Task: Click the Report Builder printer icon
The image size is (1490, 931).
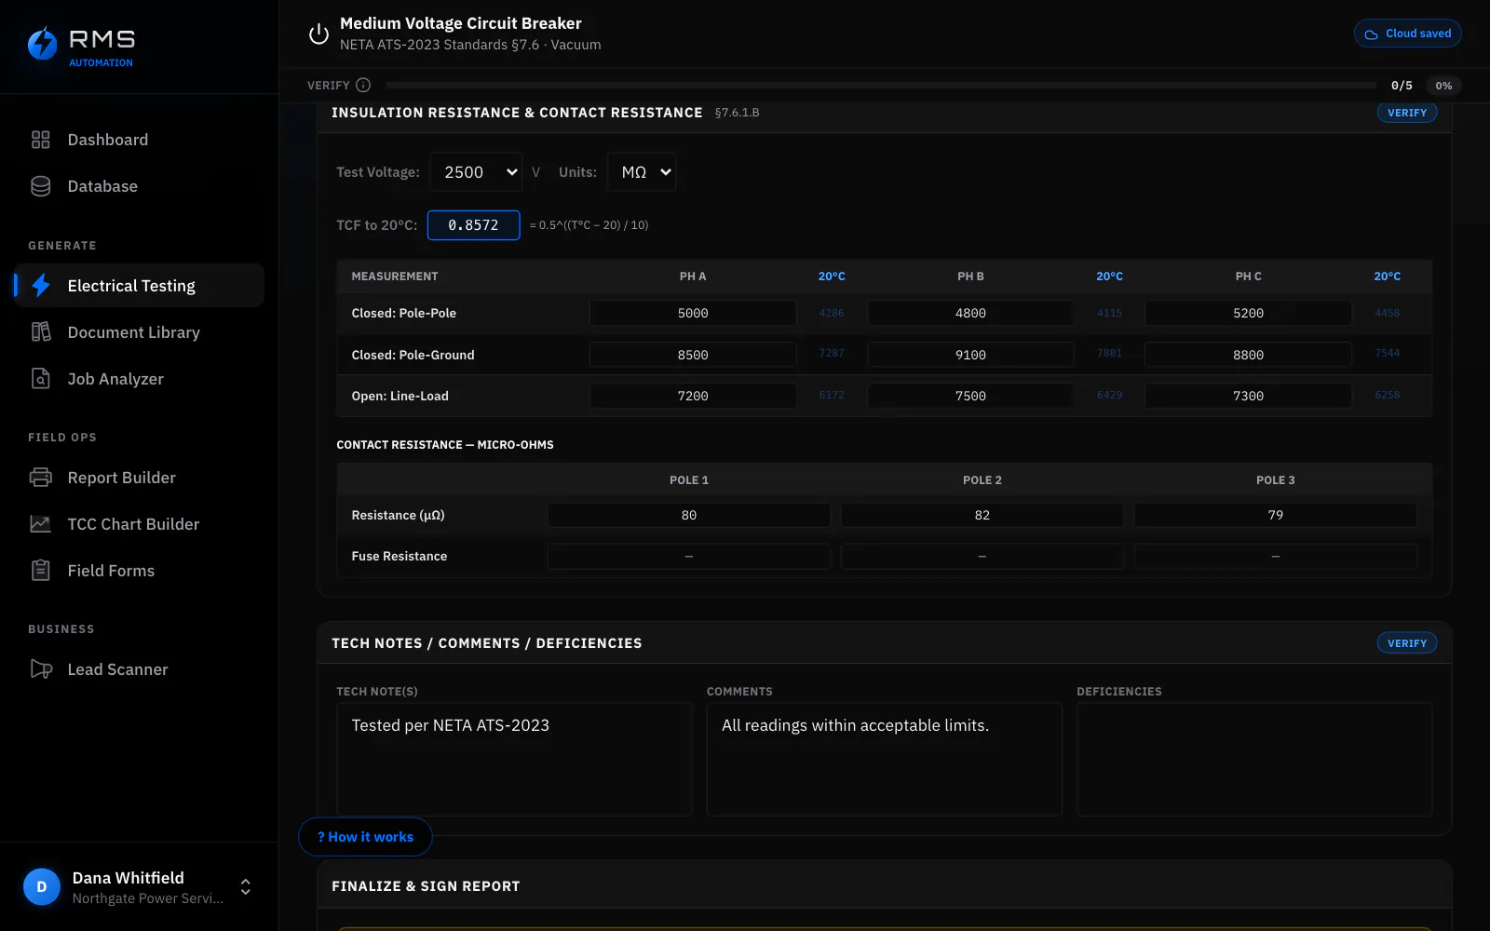Action: (x=40, y=478)
